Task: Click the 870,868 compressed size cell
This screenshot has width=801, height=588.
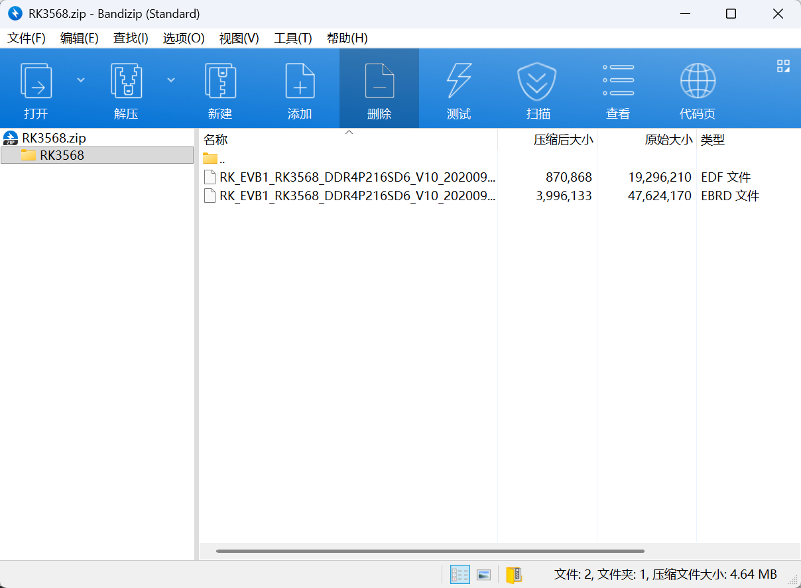Action: point(569,177)
